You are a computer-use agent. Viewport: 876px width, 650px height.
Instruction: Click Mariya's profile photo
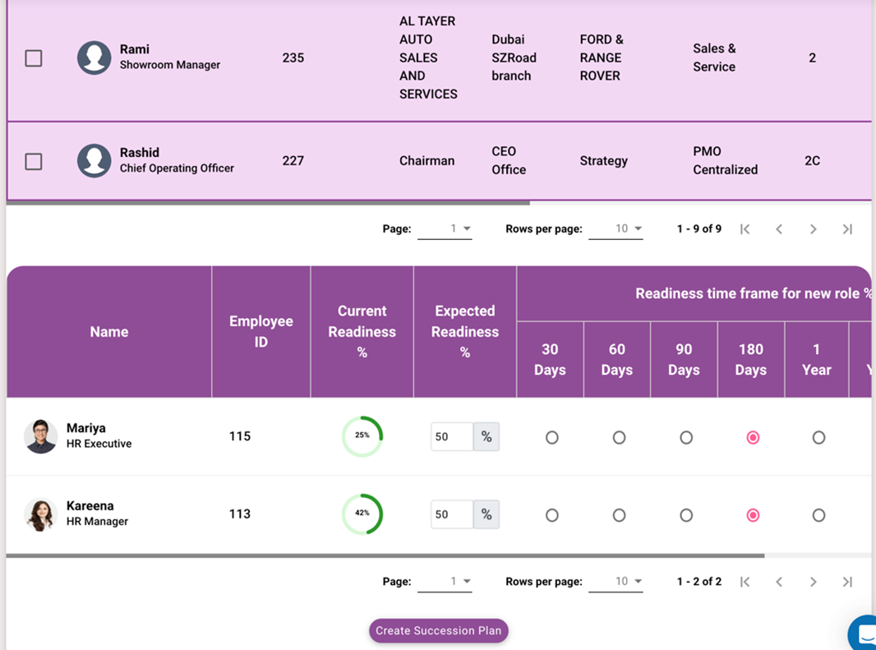[x=40, y=436]
